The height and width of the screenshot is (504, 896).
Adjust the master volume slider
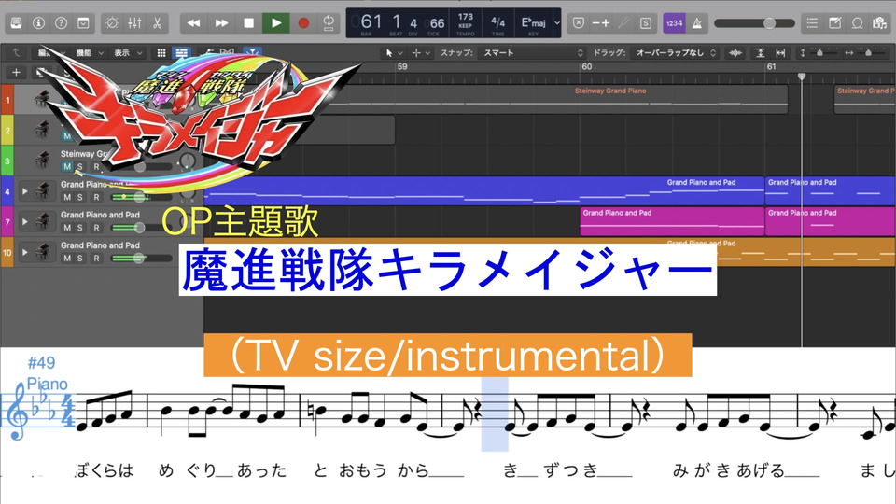(754, 22)
